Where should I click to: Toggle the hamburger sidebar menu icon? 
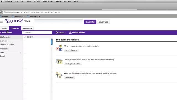coord(1,22)
